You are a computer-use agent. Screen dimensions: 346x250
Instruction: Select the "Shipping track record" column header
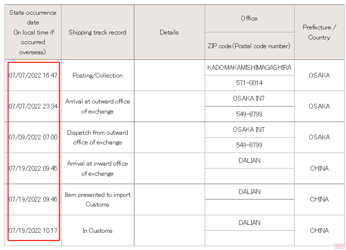point(97,32)
